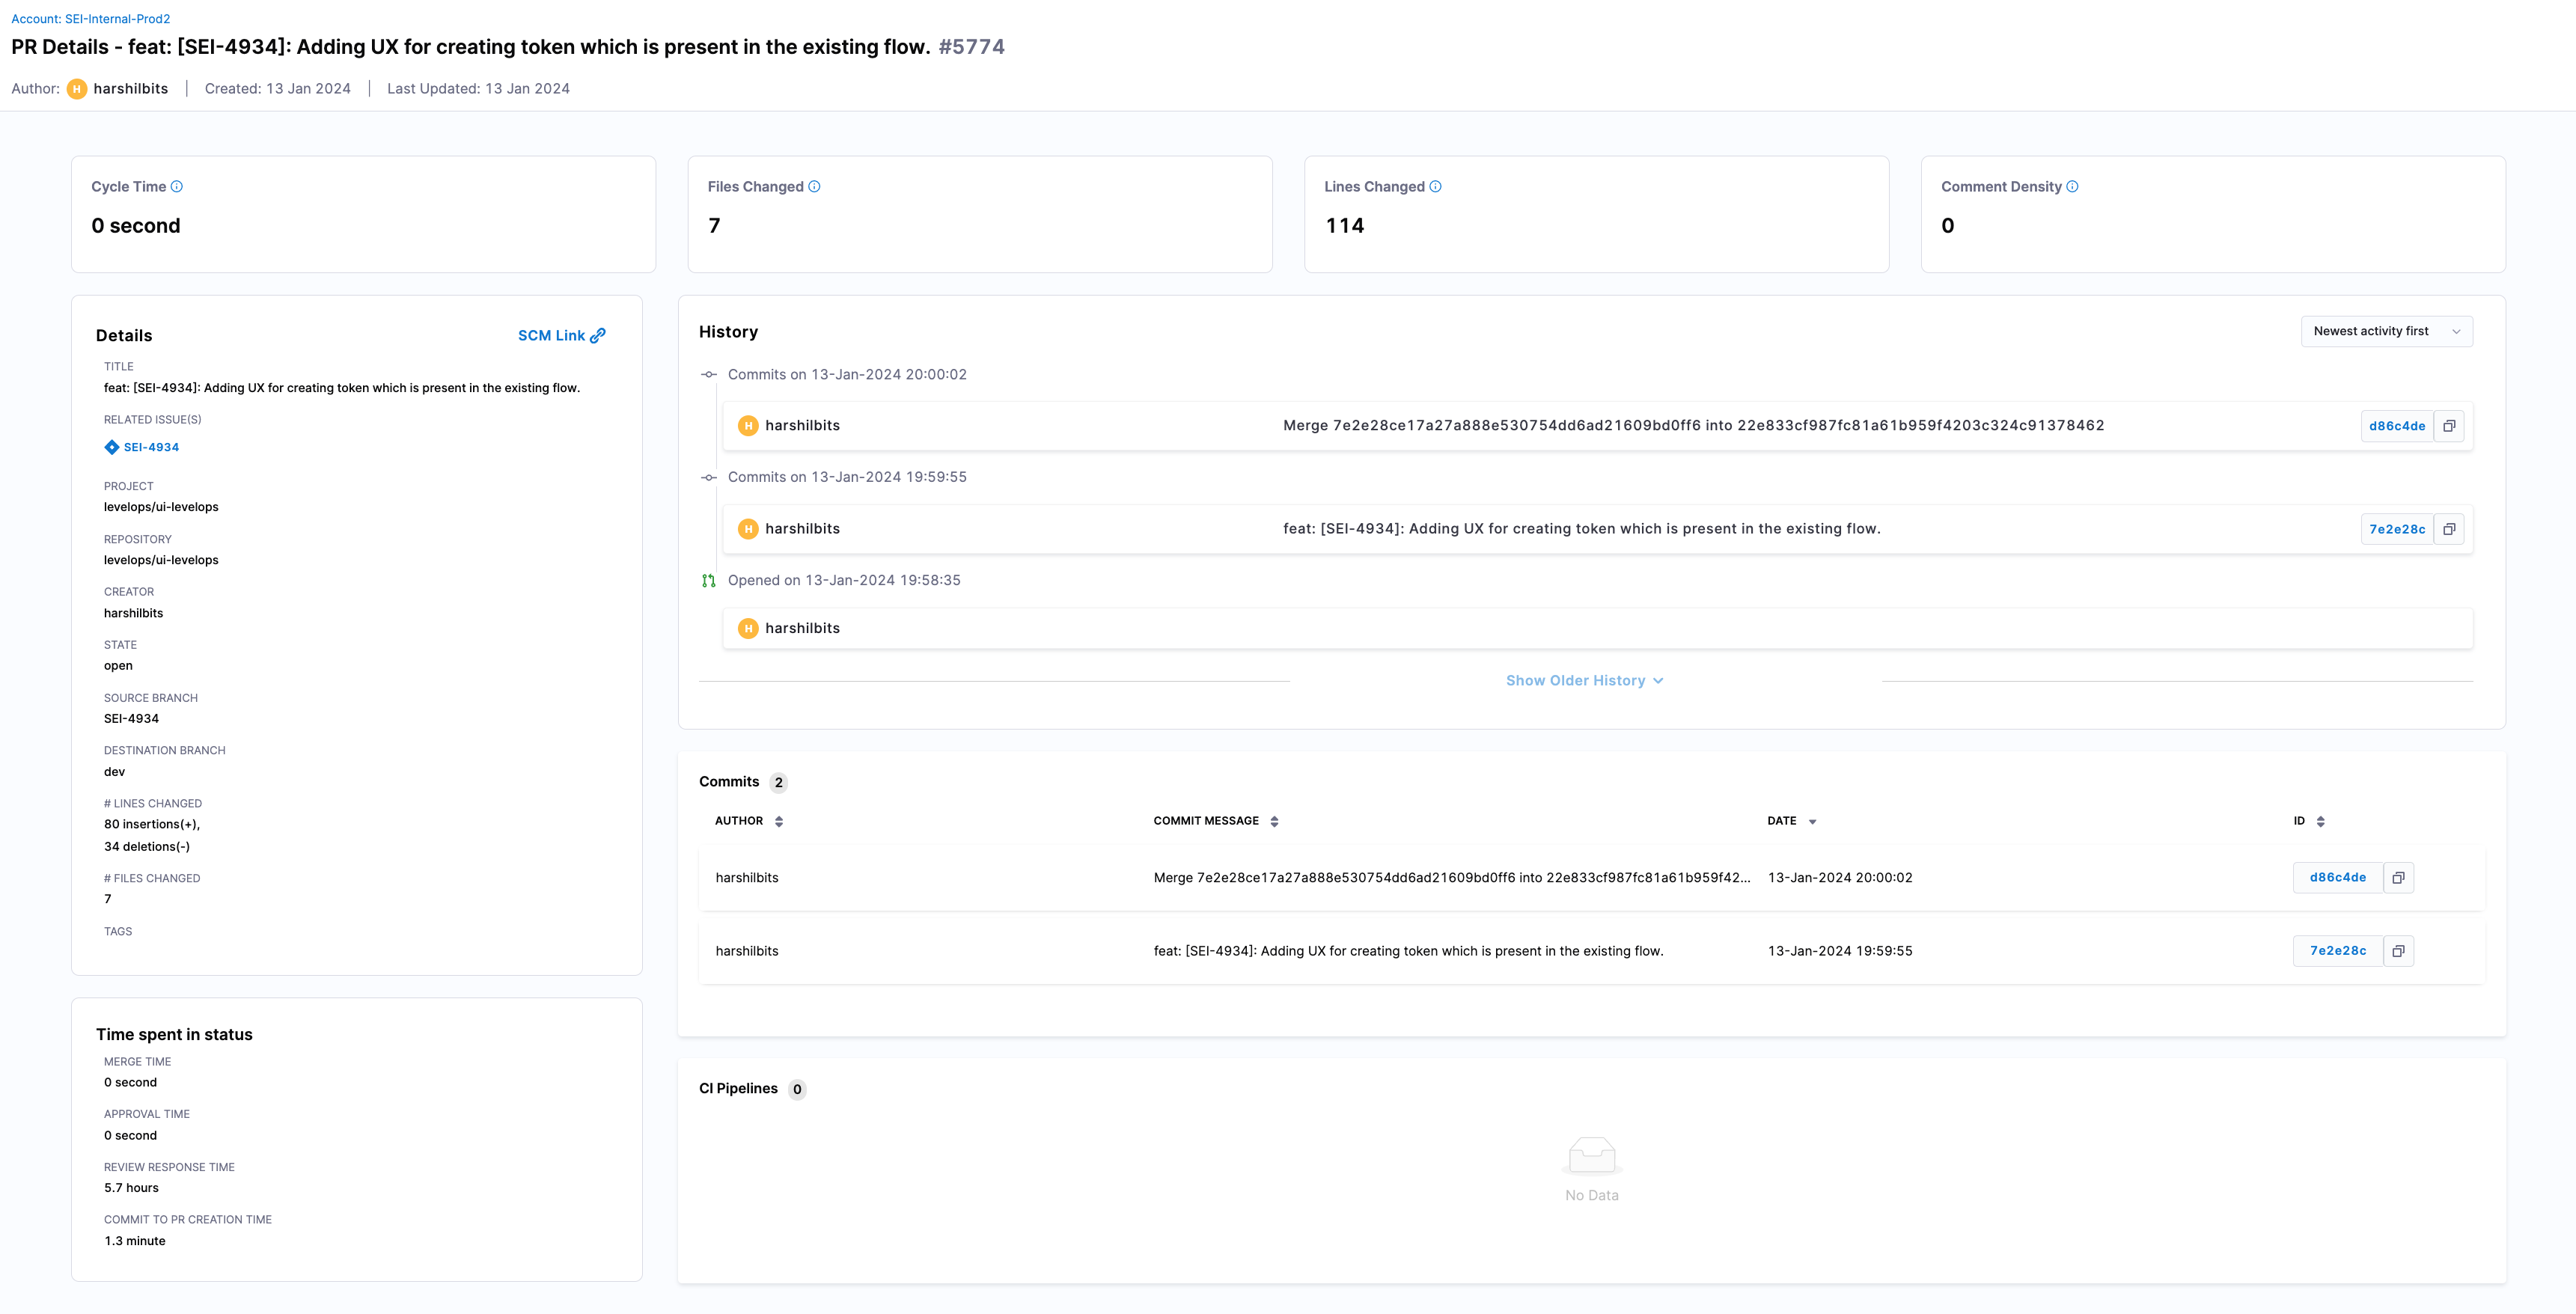
Task: Copy commit ID 7e2e28c in History
Action: (2449, 529)
